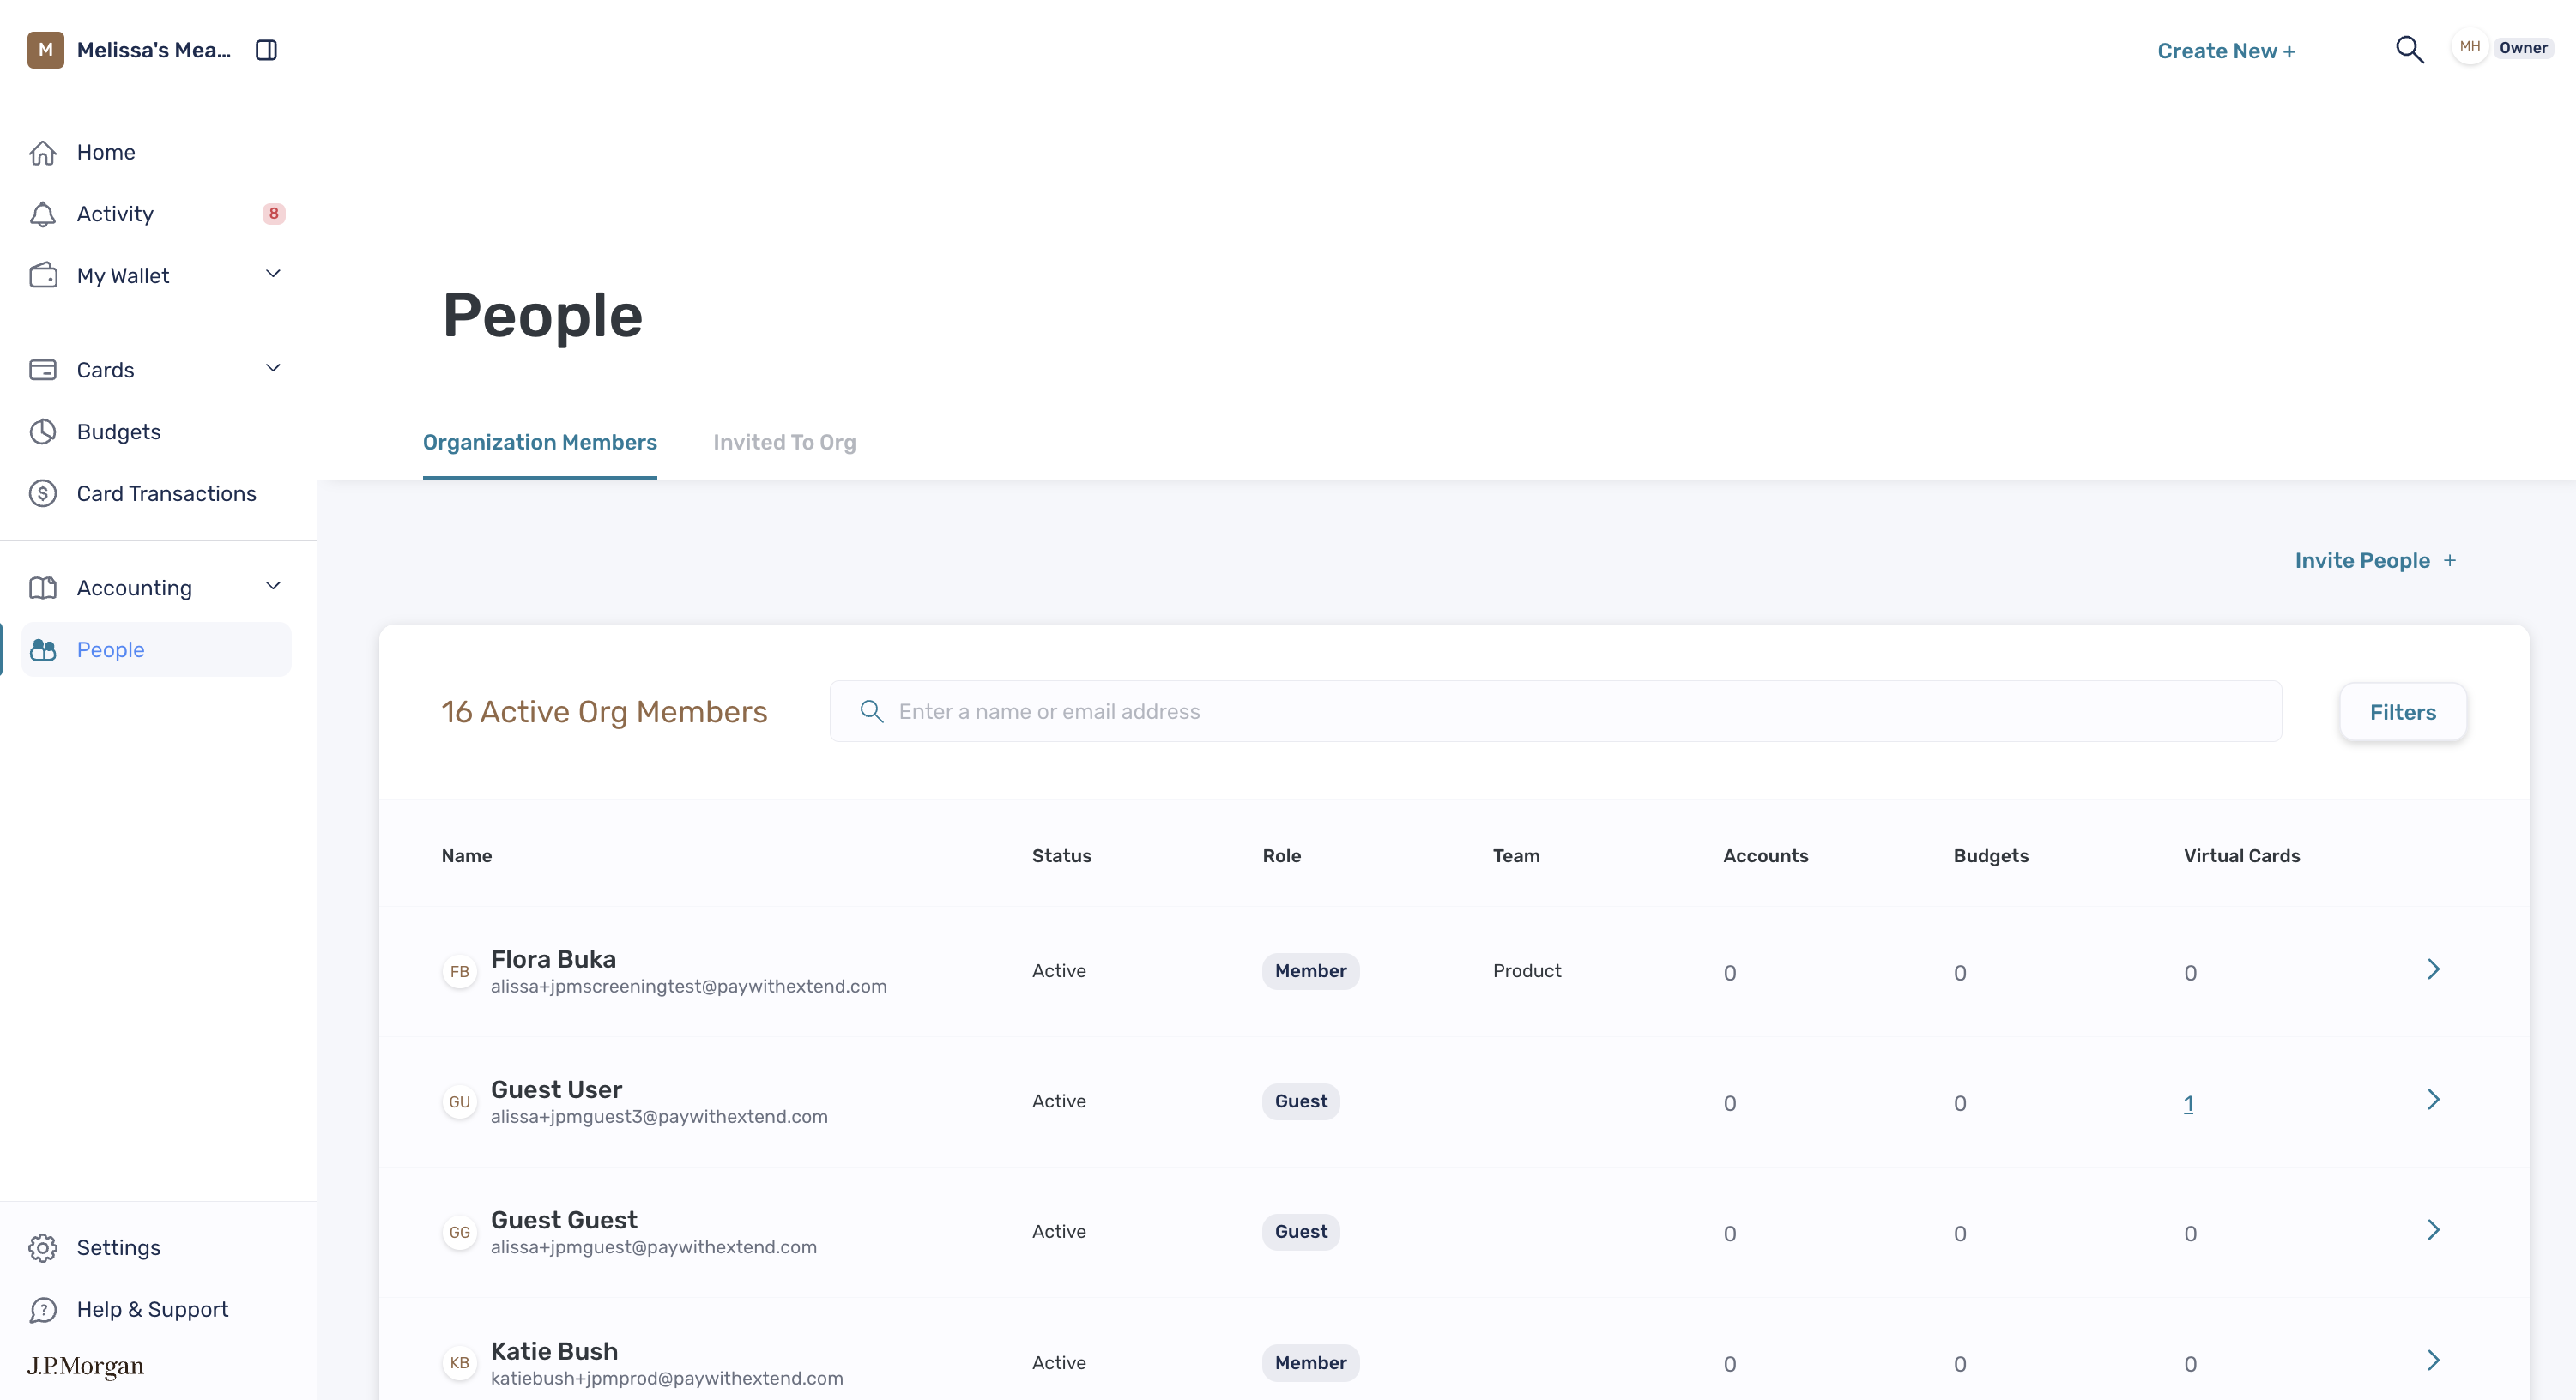Select People in sidebar

click(156, 650)
